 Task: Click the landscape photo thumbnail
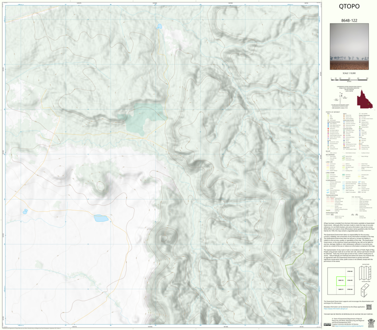[x=349, y=47]
